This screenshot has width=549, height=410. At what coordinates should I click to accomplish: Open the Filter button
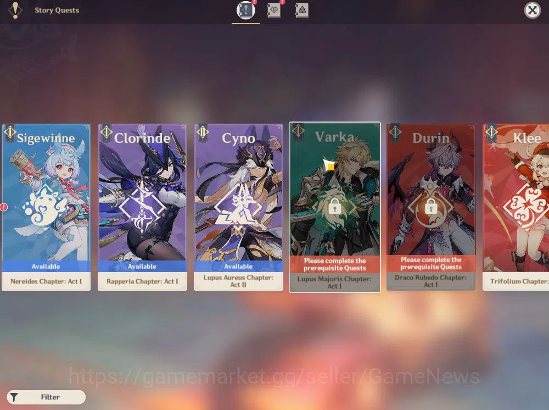tap(46, 397)
